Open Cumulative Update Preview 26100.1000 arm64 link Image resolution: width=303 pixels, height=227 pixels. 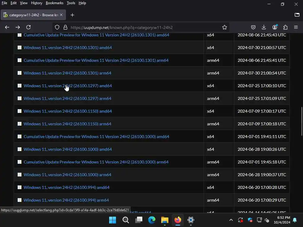tap(96, 162)
